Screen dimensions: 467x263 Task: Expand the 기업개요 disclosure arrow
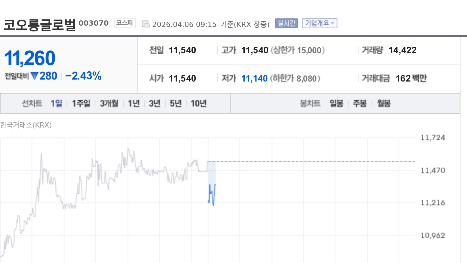(x=332, y=24)
